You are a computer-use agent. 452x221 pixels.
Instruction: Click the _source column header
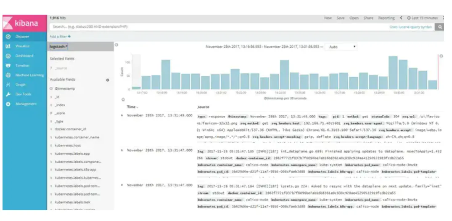(x=203, y=107)
